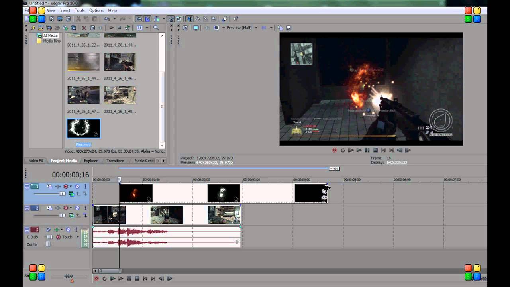Switch to the Explorer tab
Image resolution: width=510 pixels, height=287 pixels.
(90, 161)
